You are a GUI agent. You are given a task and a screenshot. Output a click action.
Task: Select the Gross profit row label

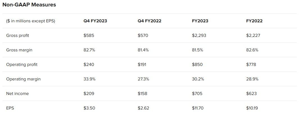tap(18, 35)
